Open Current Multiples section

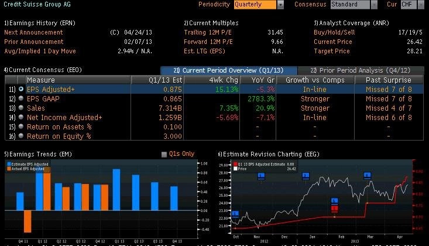tap(211, 23)
